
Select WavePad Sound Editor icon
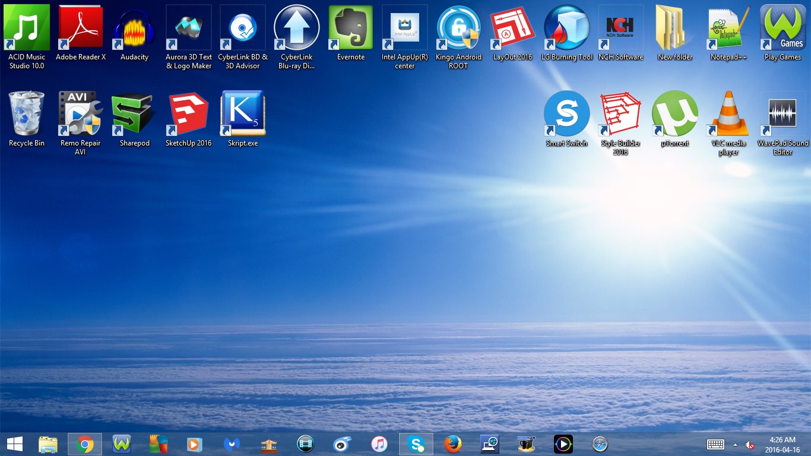tap(783, 123)
